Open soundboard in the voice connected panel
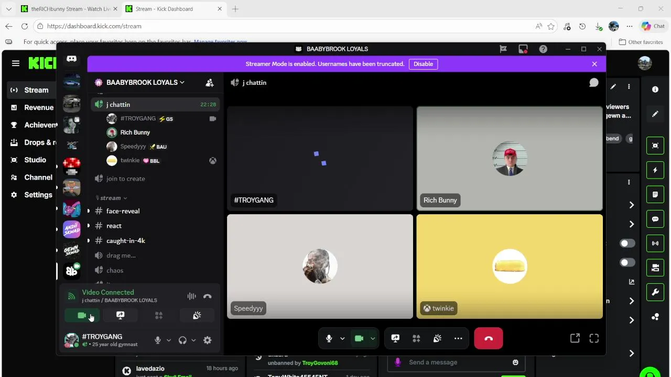This screenshot has width=671, height=377. (x=197, y=315)
